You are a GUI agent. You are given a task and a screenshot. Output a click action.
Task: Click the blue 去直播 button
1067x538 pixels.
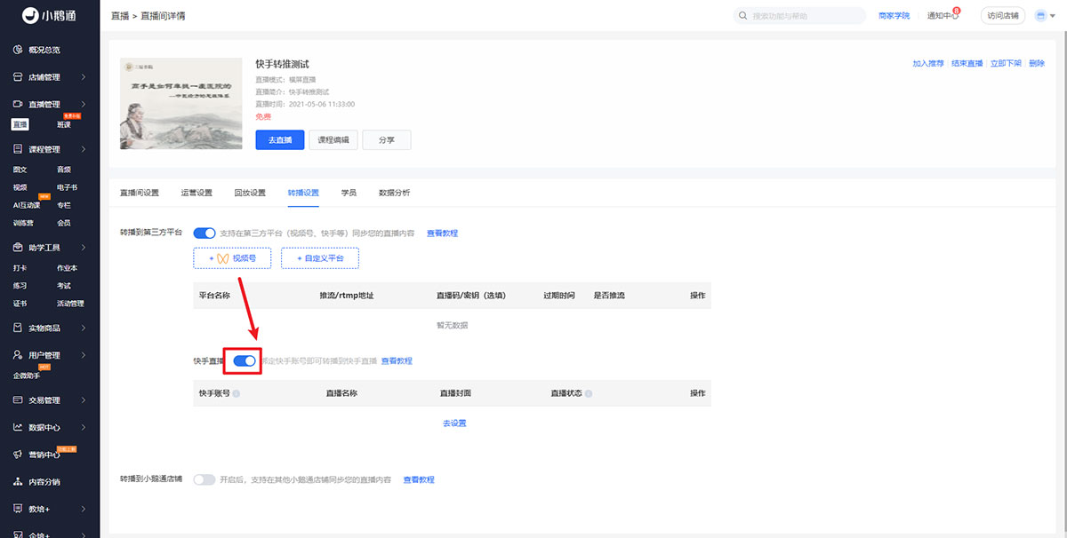pyautogui.click(x=280, y=139)
